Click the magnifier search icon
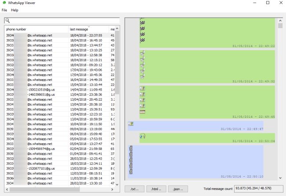Viewport: 286px width, 196px height. click(7, 21)
